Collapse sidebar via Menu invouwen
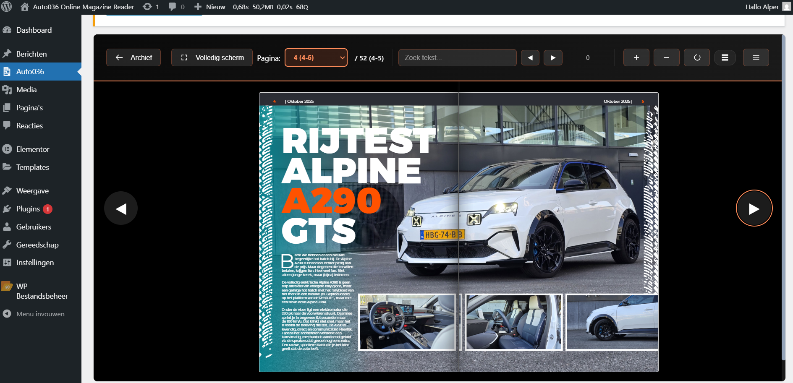Viewport: 793px width, 383px height. (40, 314)
